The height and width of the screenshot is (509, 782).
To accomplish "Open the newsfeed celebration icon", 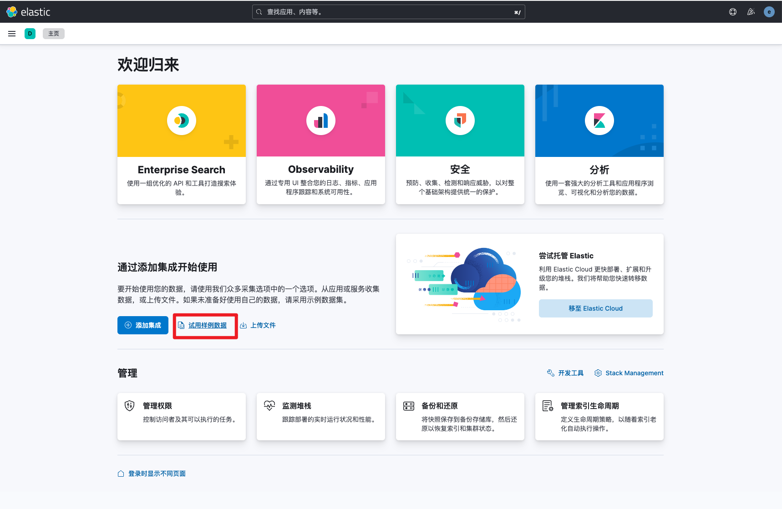I will pyautogui.click(x=751, y=12).
